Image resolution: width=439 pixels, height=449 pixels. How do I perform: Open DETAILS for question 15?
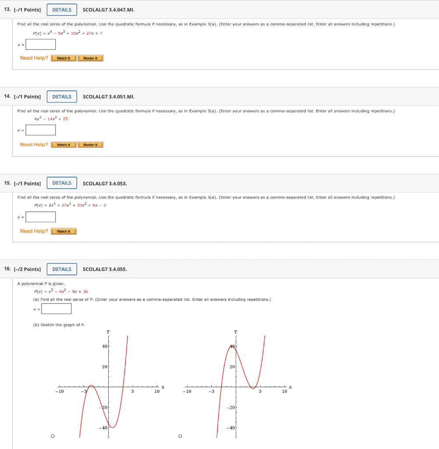[x=61, y=183]
